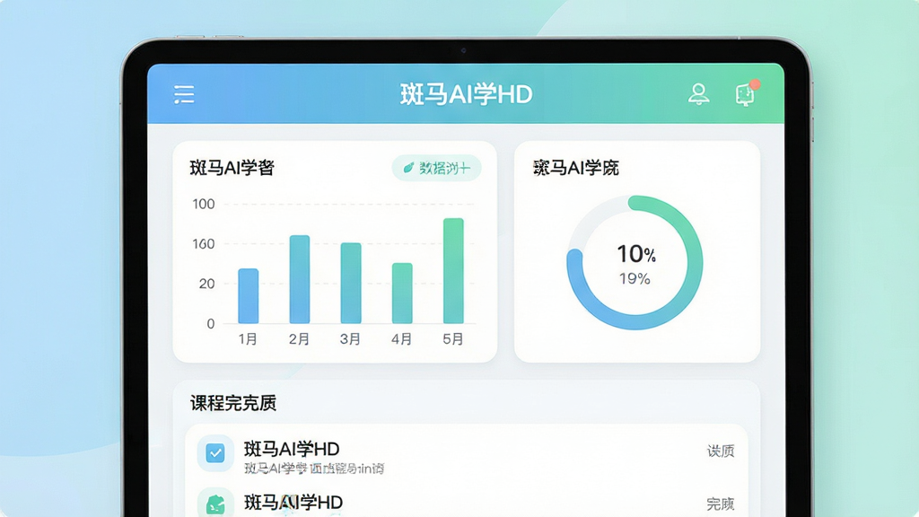
Task: Click the donut chart card title
Action: (575, 168)
